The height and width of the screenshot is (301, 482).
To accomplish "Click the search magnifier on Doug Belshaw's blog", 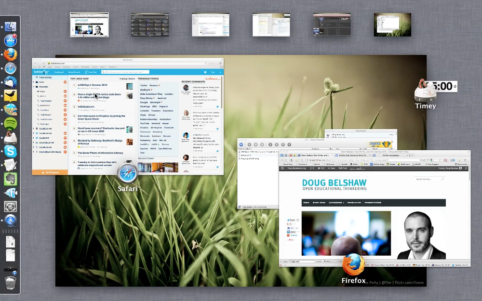I will tap(442, 179).
